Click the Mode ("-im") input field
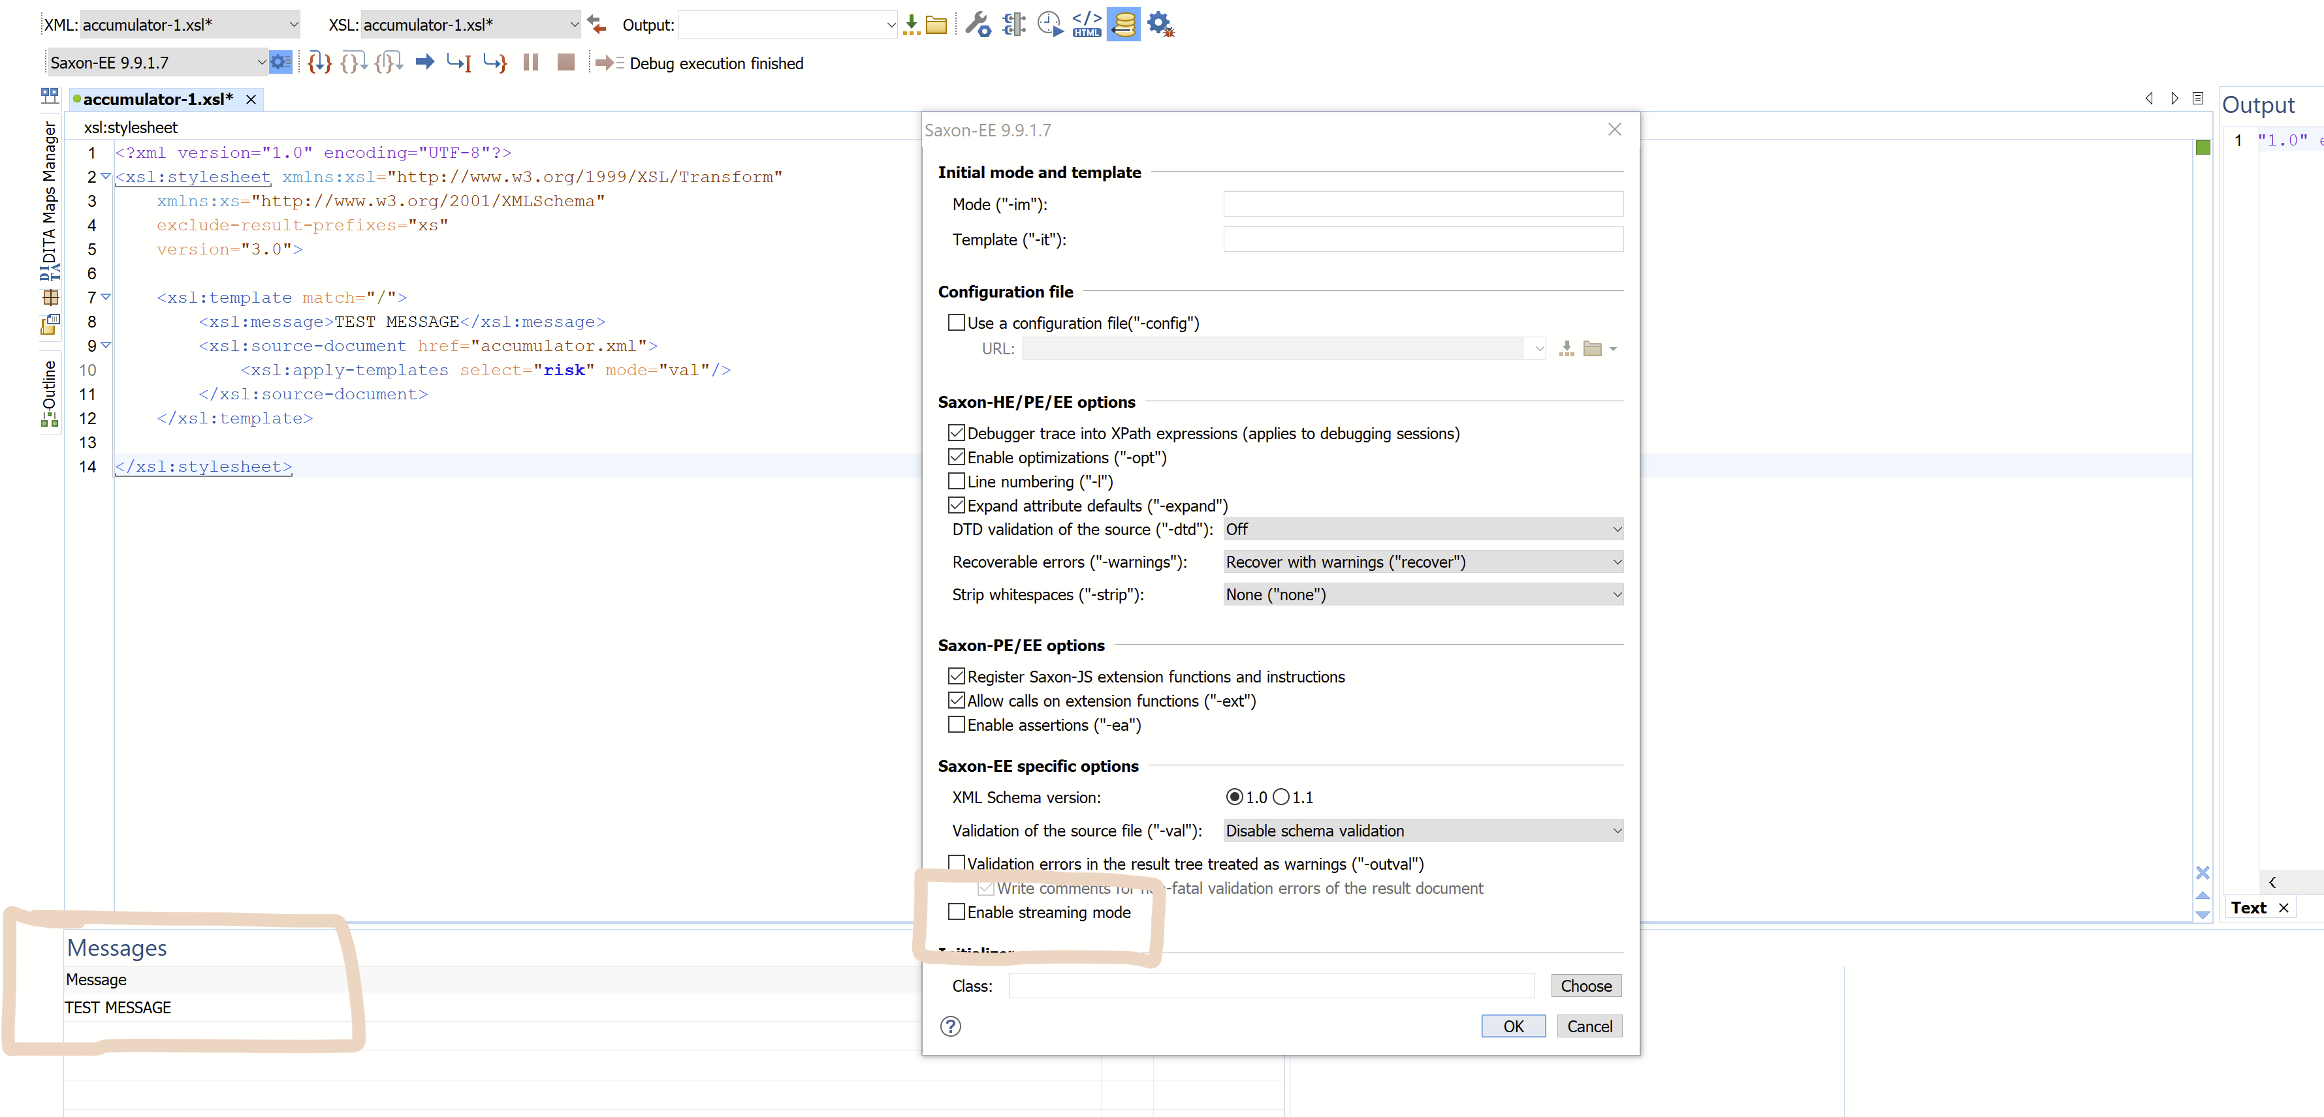2324x1117 pixels. [1423, 204]
